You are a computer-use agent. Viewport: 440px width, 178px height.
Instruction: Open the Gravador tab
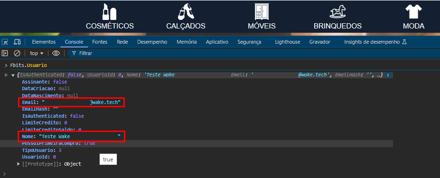(x=319, y=42)
